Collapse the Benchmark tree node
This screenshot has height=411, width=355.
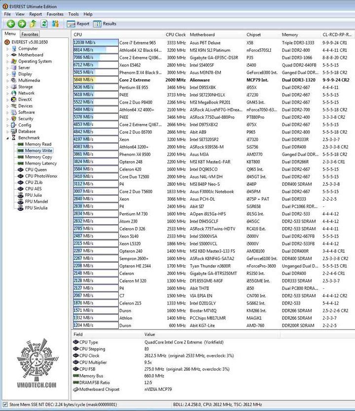click(7, 138)
